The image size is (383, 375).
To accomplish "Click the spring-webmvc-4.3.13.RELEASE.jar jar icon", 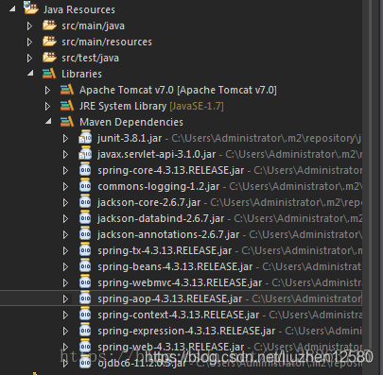I will click(x=85, y=281).
